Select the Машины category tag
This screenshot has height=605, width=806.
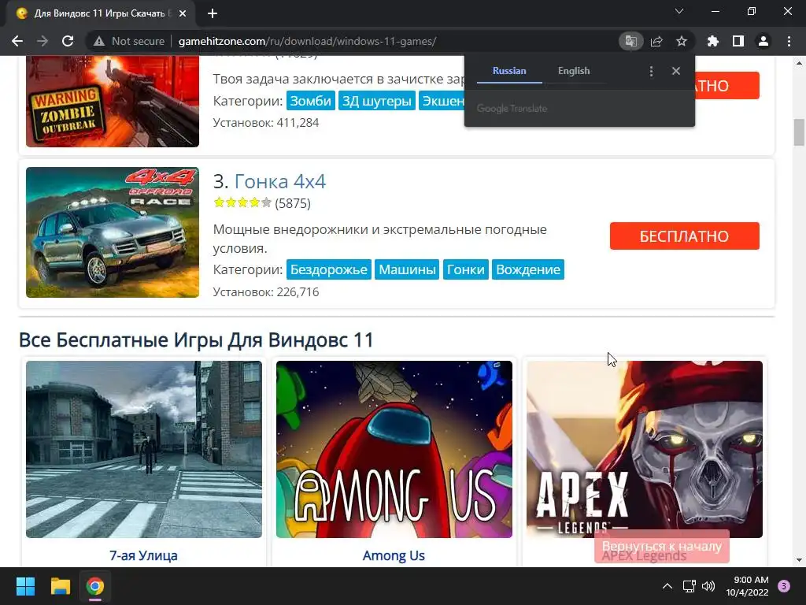point(407,269)
